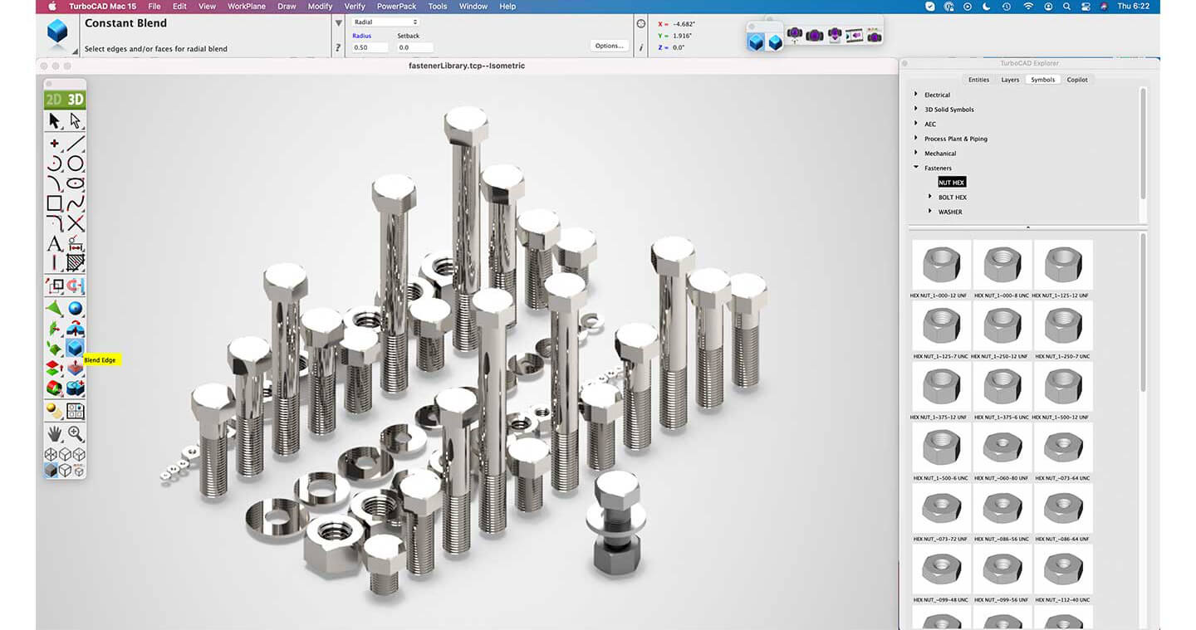The height and width of the screenshot is (630, 1196).
Task: Pick the Rectangle polygon tool
Action: point(55,203)
